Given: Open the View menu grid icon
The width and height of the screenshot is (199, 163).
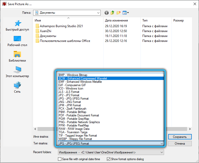Looking at the screenshot, I should 126,13.
